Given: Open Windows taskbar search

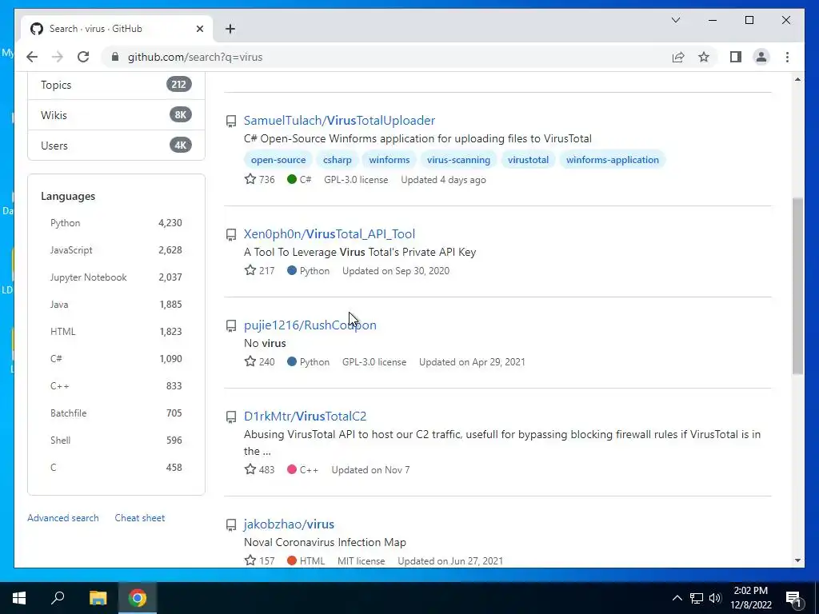Looking at the screenshot, I should [x=58, y=598].
